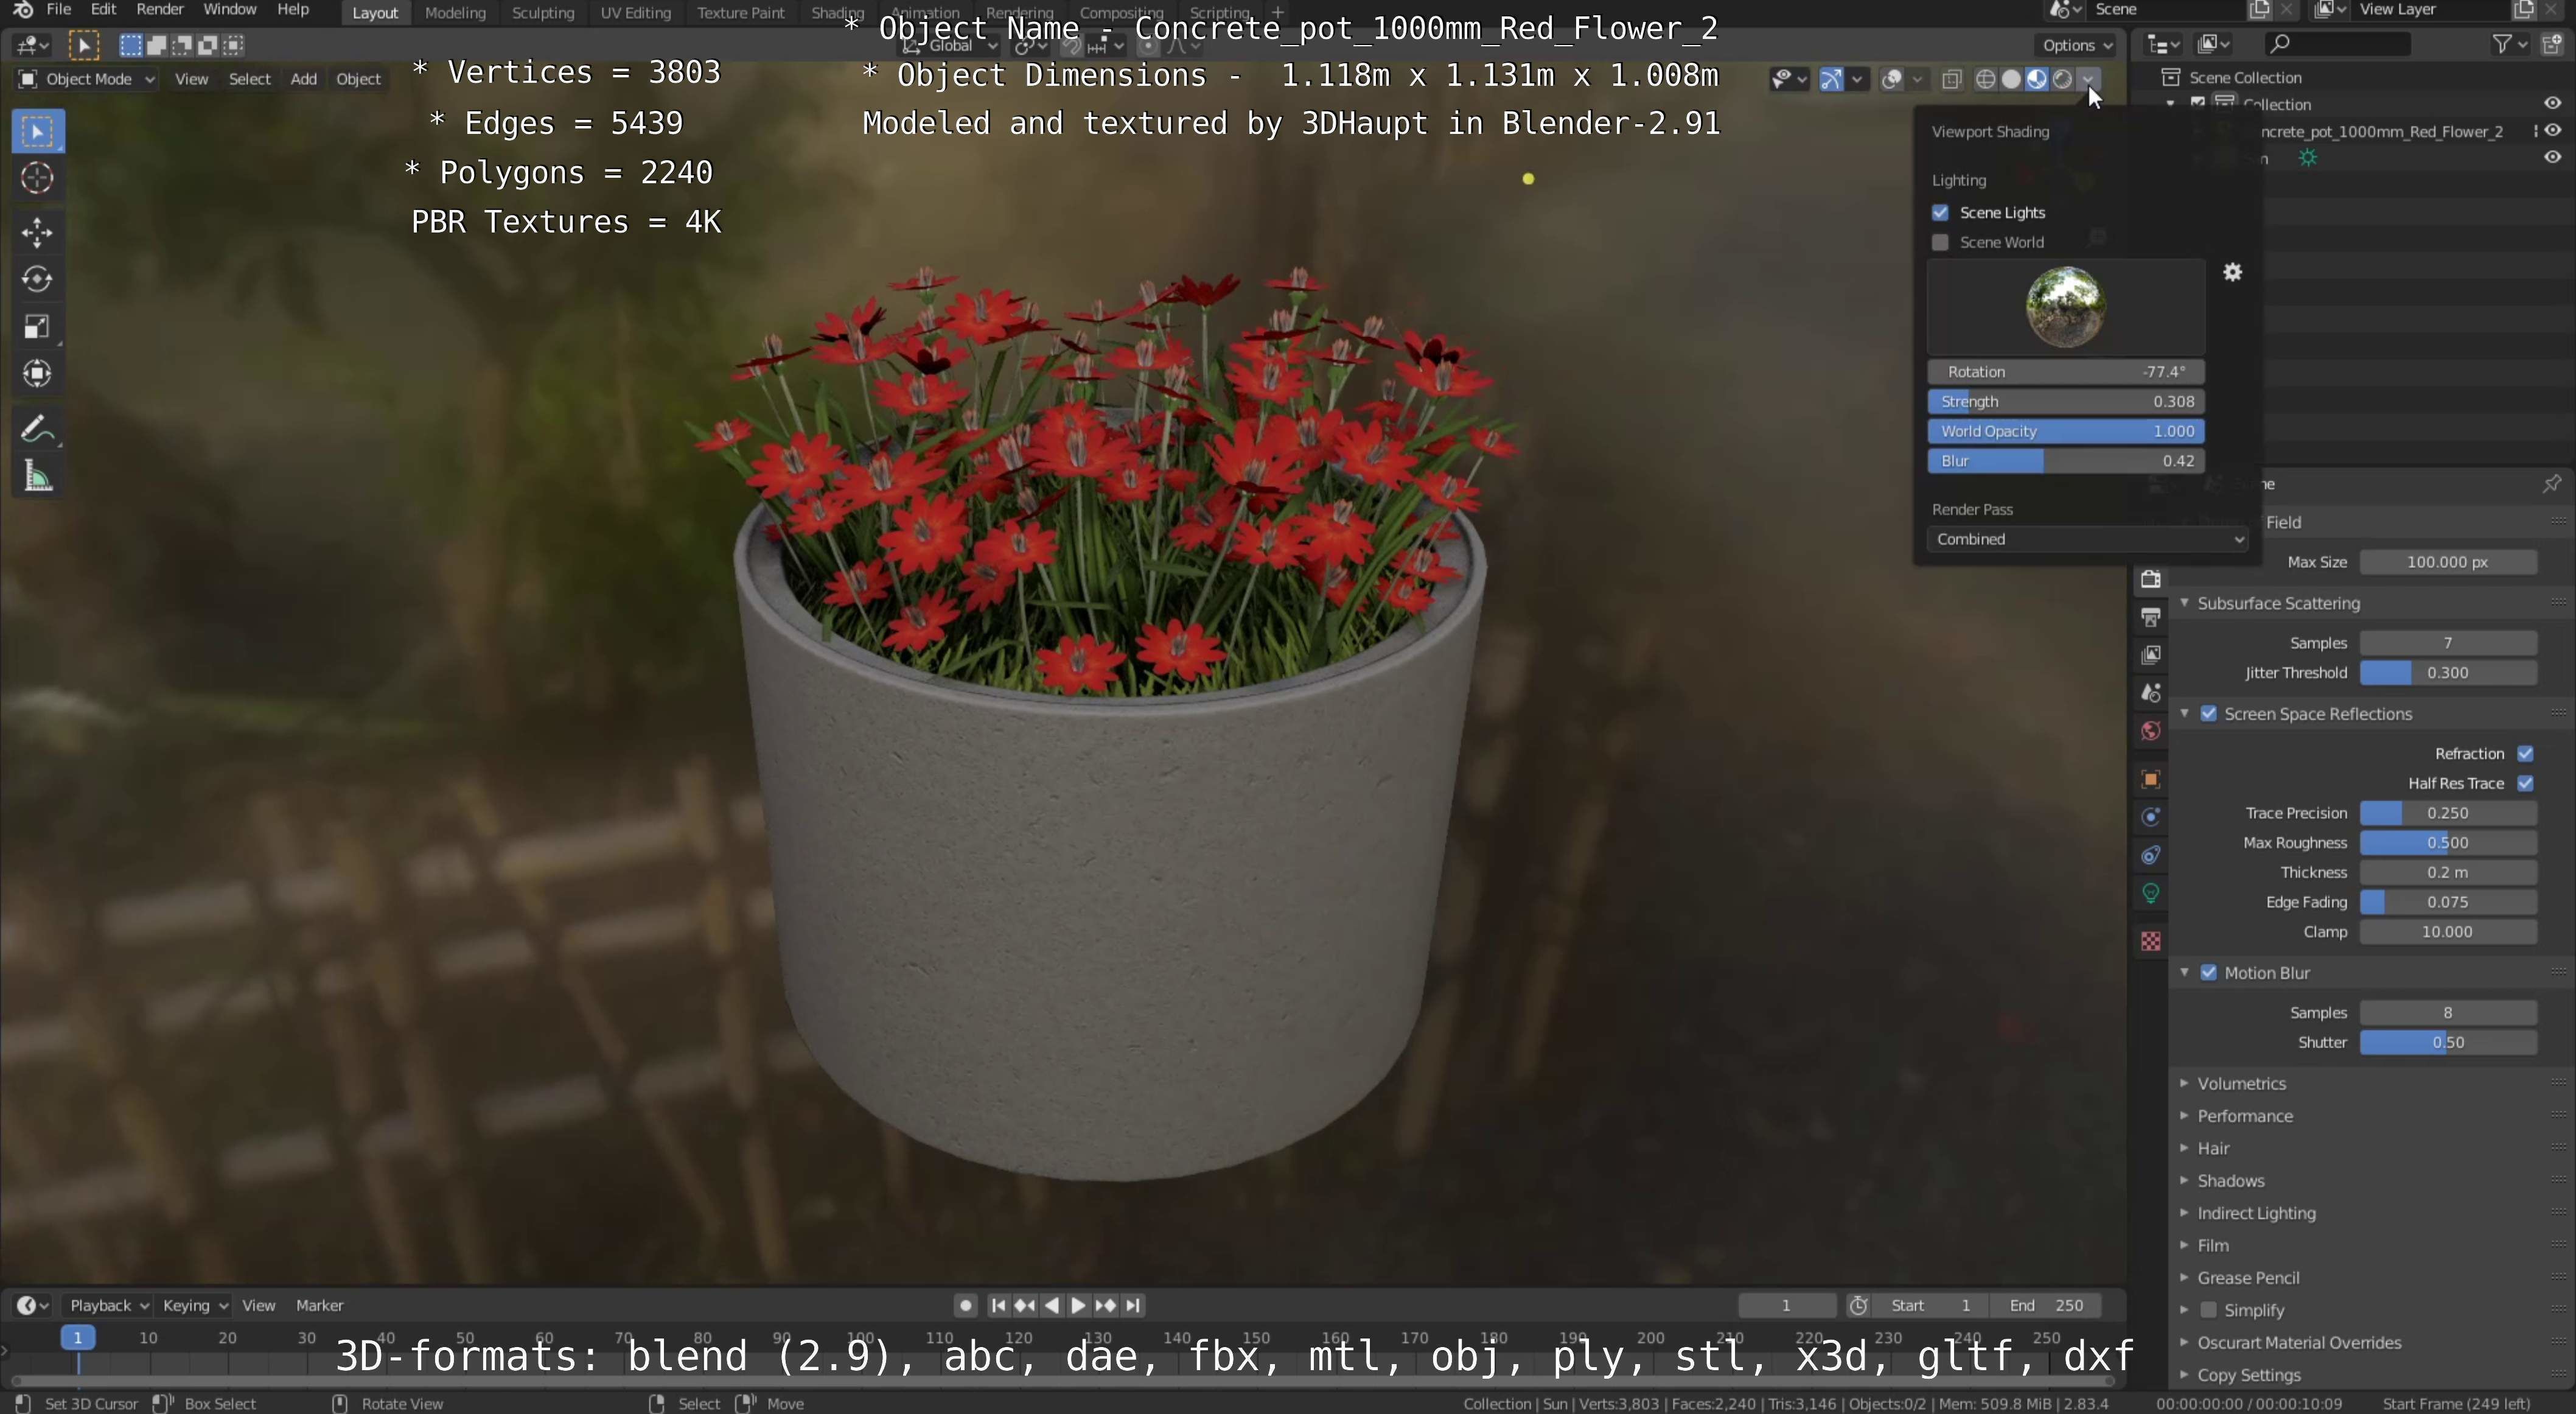Screen dimensions: 2576x1414
Task: Select the Select Box tool
Action: [38, 131]
